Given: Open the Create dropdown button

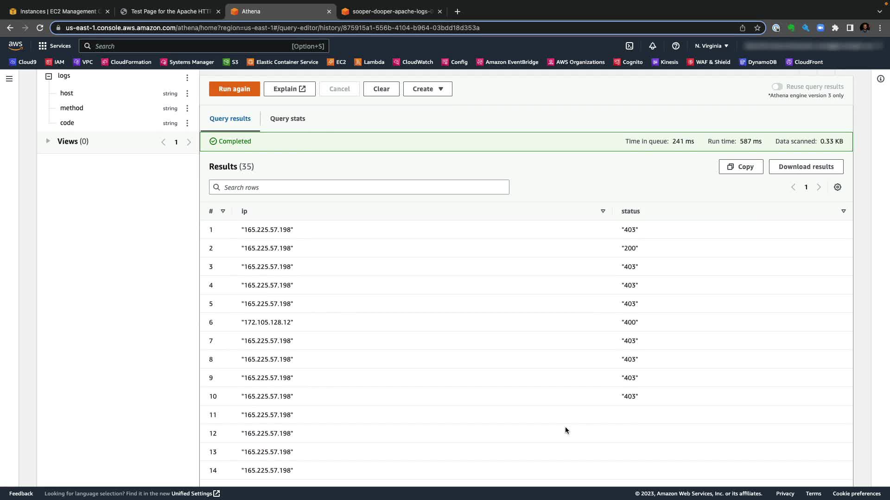Looking at the screenshot, I should coord(427,89).
